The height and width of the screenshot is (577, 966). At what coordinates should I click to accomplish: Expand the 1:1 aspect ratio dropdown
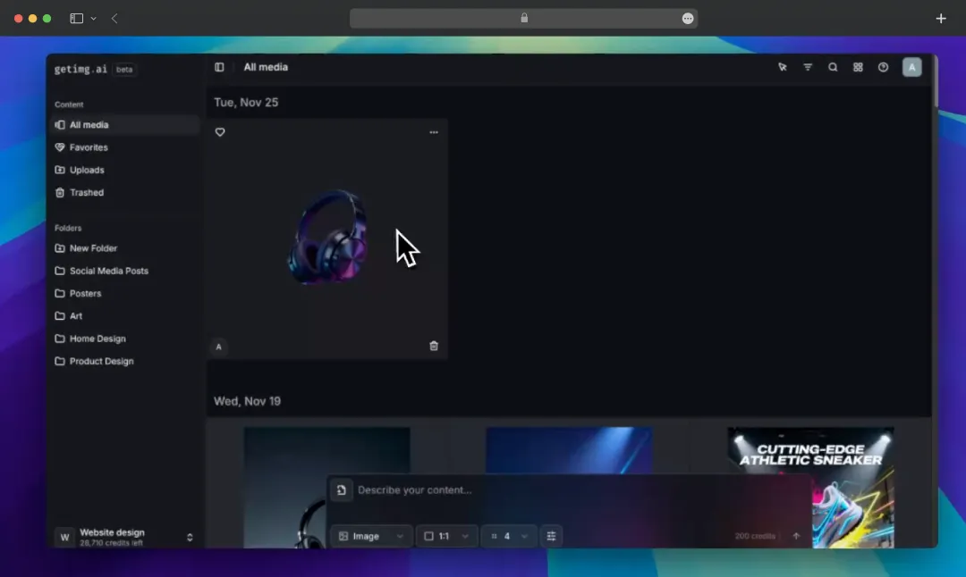[446, 536]
